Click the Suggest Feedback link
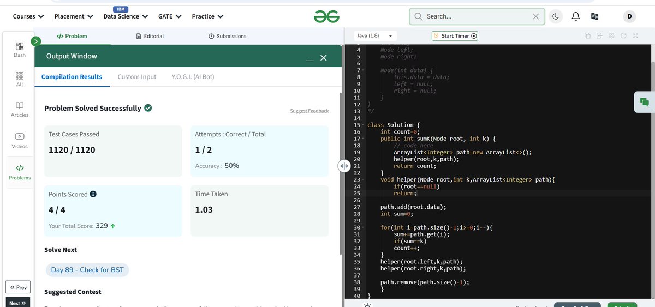Viewport: 655px width, 307px height. click(x=309, y=111)
